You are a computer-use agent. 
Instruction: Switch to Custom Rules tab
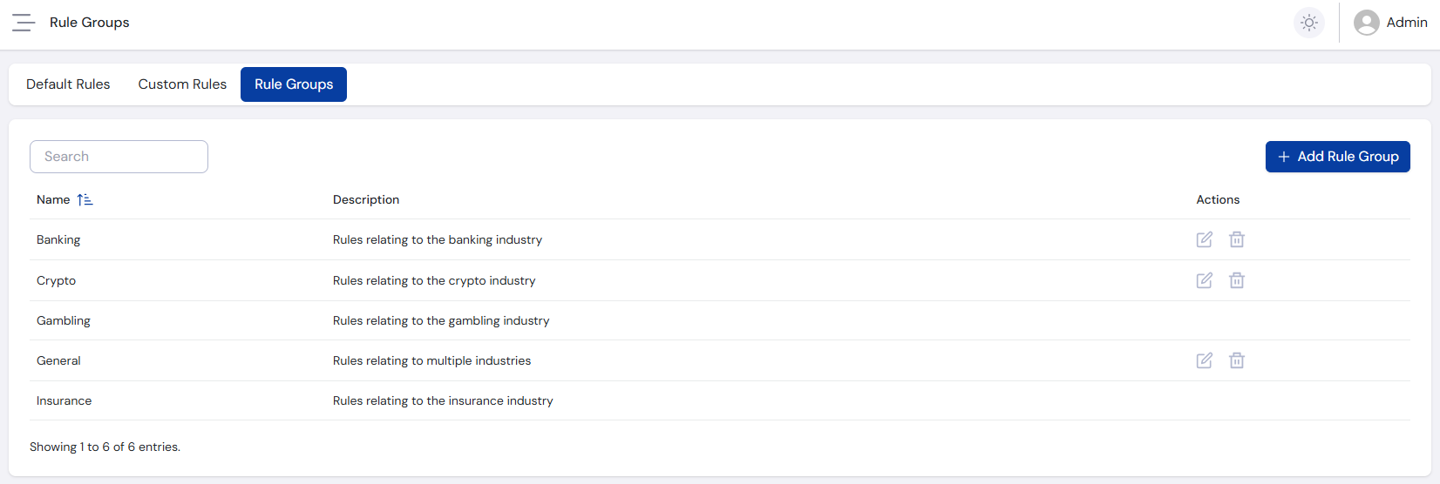pos(182,84)
